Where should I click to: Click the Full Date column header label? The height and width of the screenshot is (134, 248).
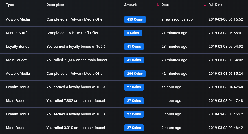pyautogui.click(x=216, y=5)
